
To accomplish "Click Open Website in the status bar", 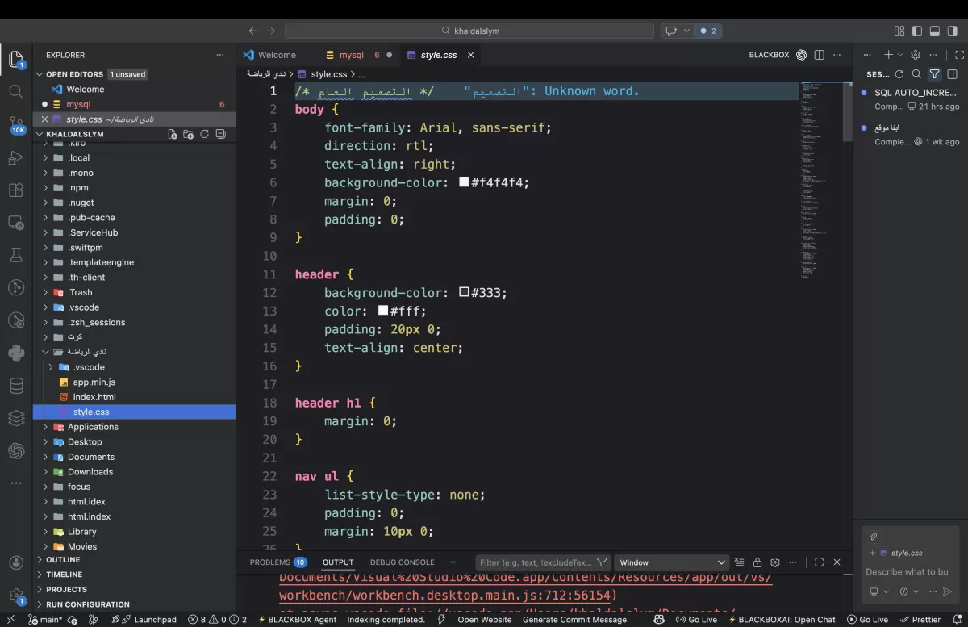I will tap(484, 619).
